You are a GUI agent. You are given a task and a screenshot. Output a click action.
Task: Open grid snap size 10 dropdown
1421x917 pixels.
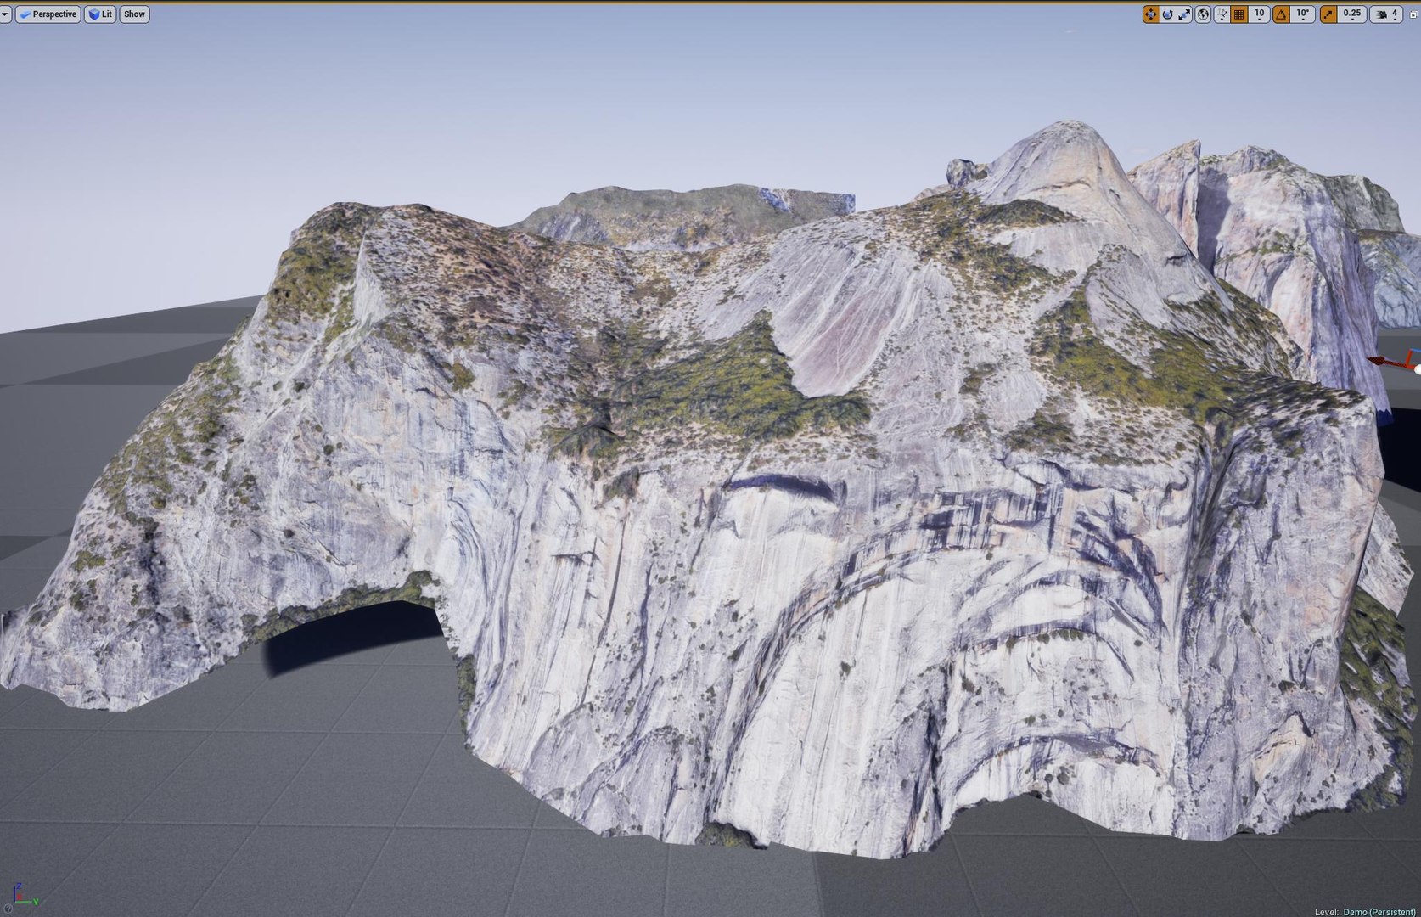[x=1259, y=14]
